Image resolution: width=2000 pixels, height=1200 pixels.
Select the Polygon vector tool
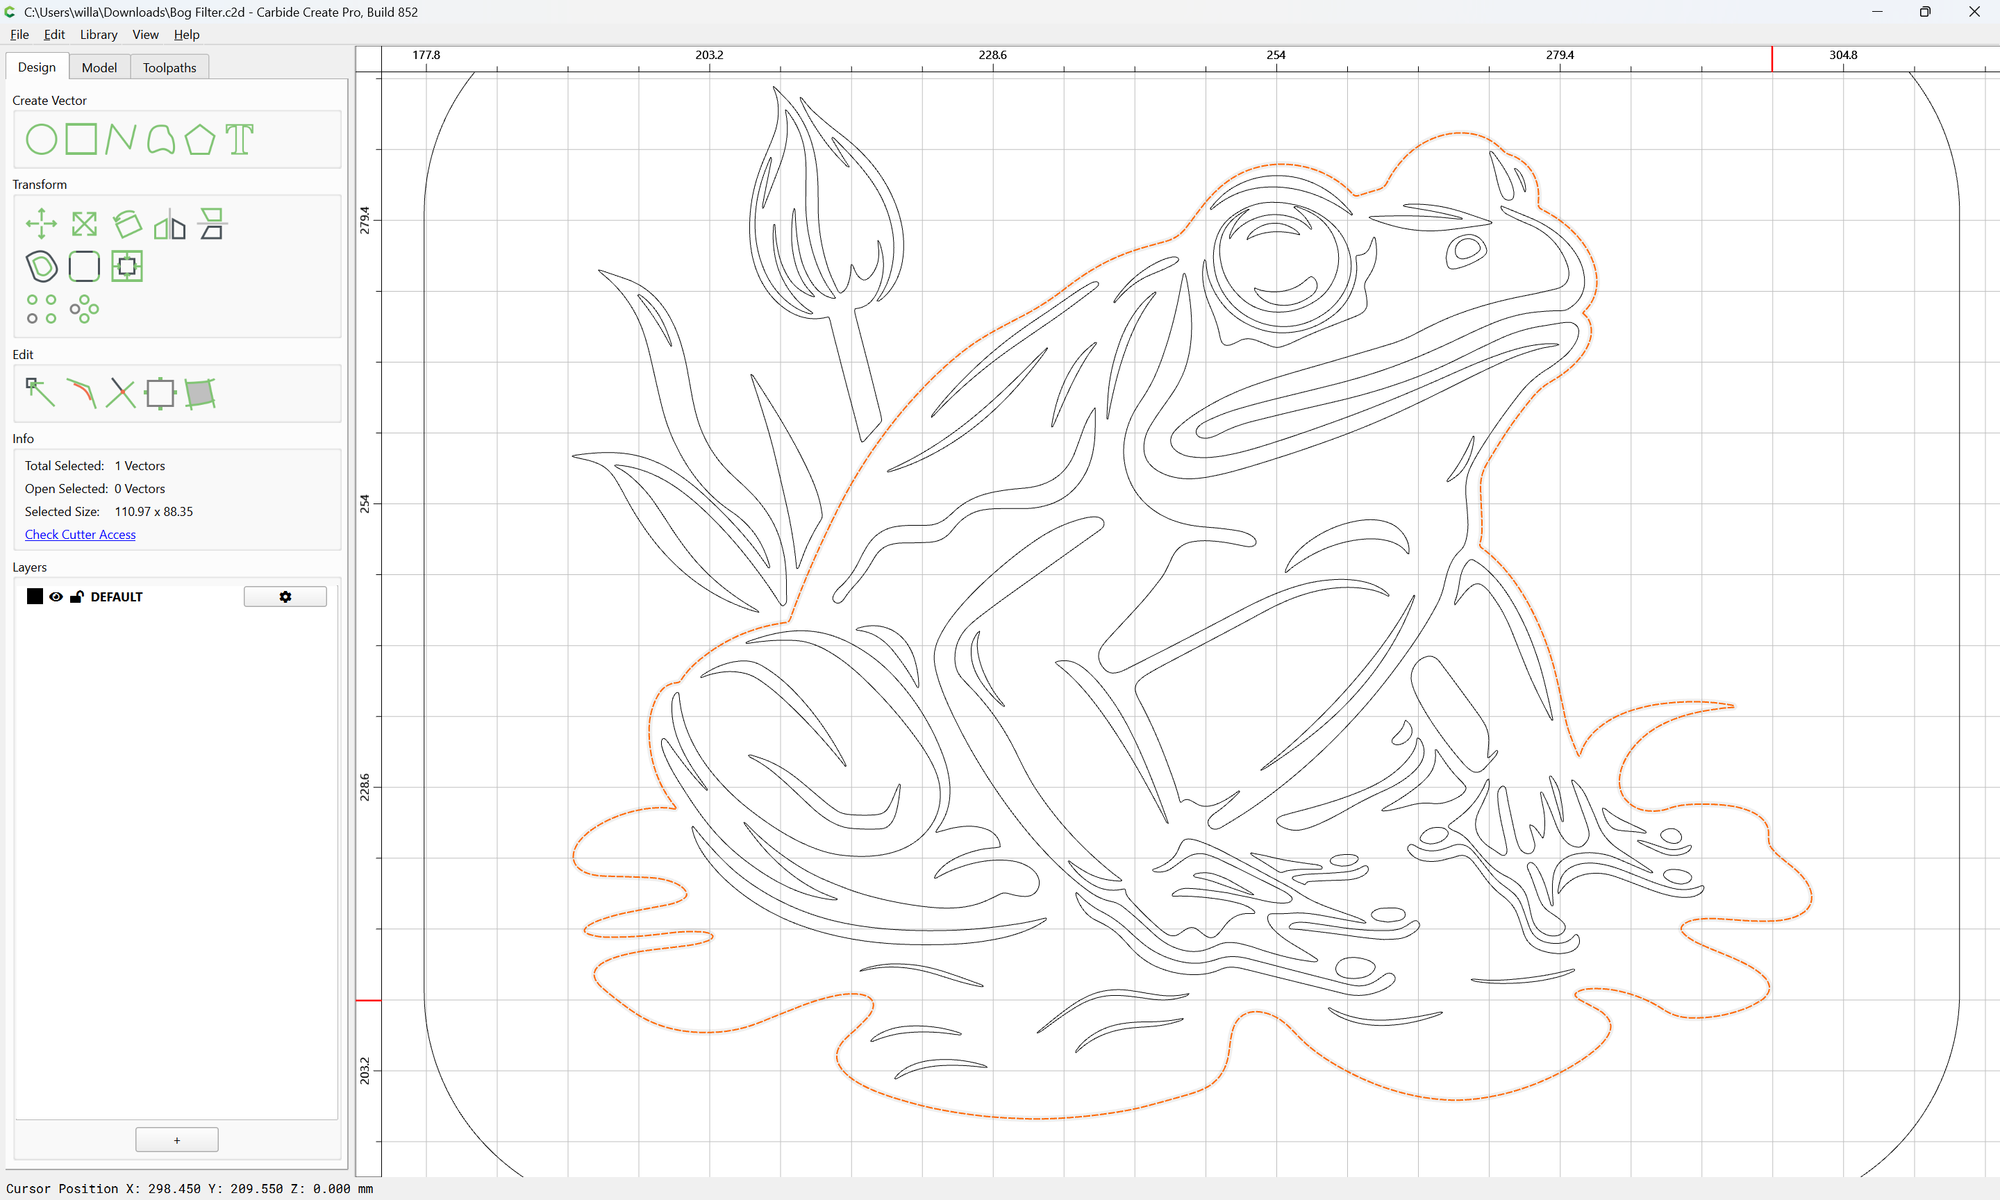[200, 139]
